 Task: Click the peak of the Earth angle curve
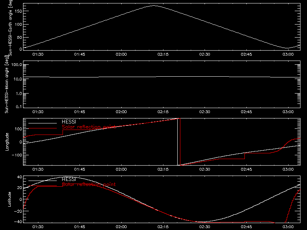tap(154, 6)
